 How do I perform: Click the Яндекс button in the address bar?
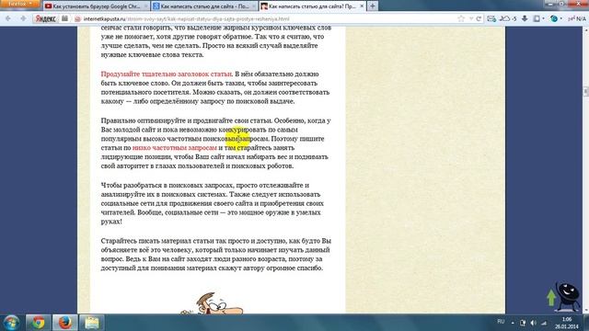tap(45, 18)
